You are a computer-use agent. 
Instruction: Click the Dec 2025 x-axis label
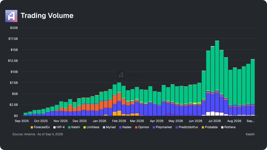[x=80, y=121]
